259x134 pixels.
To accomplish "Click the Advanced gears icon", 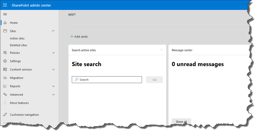I will pos(5,95).
